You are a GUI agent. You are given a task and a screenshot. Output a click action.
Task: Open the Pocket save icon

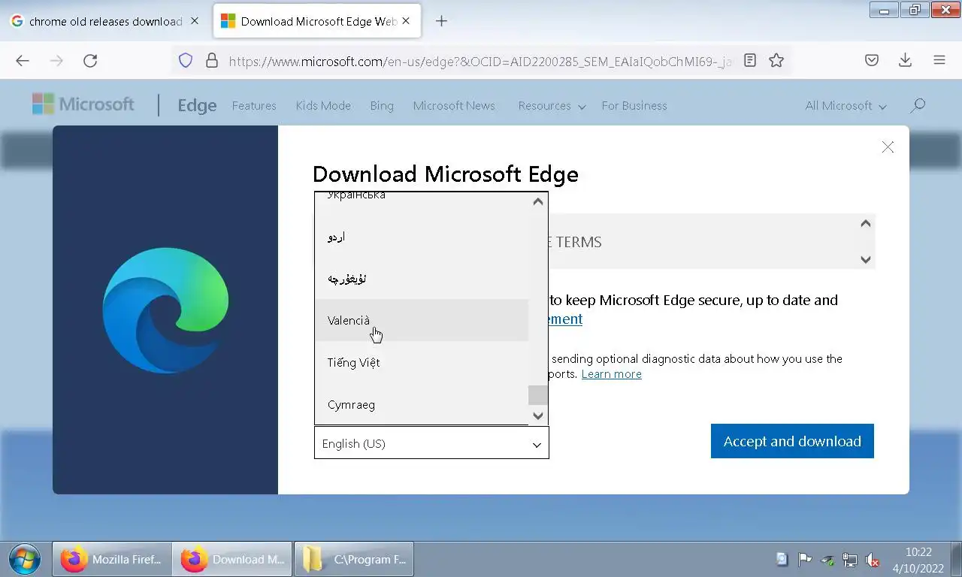(872, 60)
